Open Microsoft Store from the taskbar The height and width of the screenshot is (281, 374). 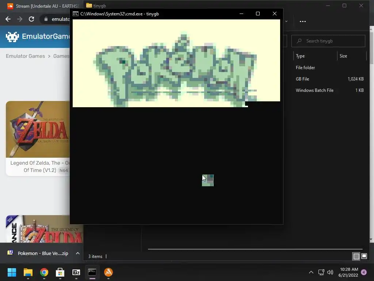pyautogui.click(x=60, y=272)
